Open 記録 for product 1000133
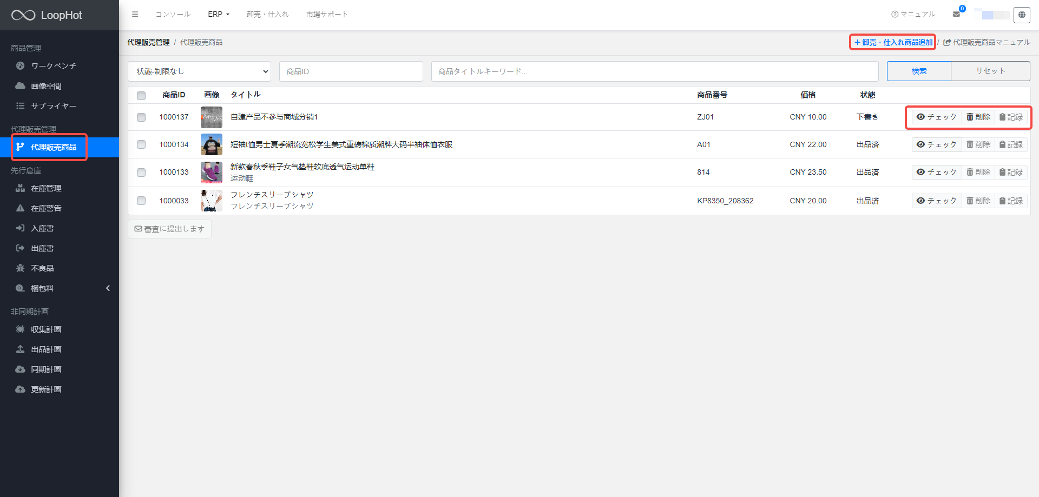The image size is (1039, 497). [x=1011, y=172]
